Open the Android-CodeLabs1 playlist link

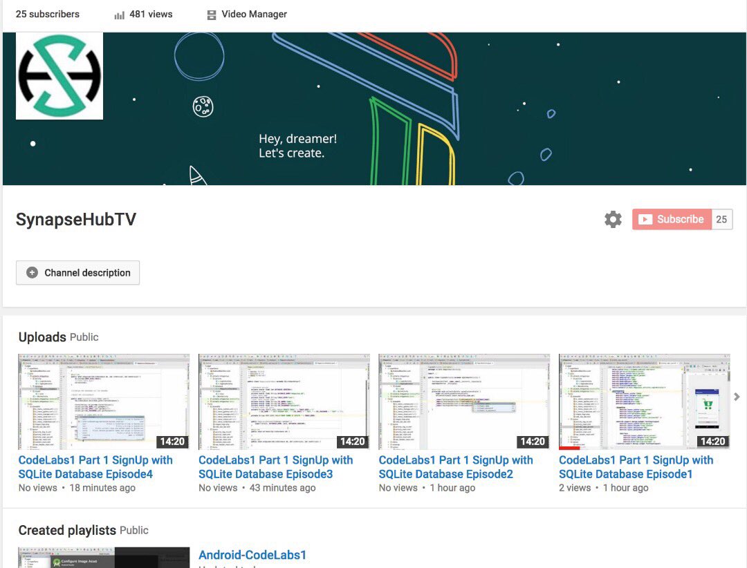(x=252, y=555)
